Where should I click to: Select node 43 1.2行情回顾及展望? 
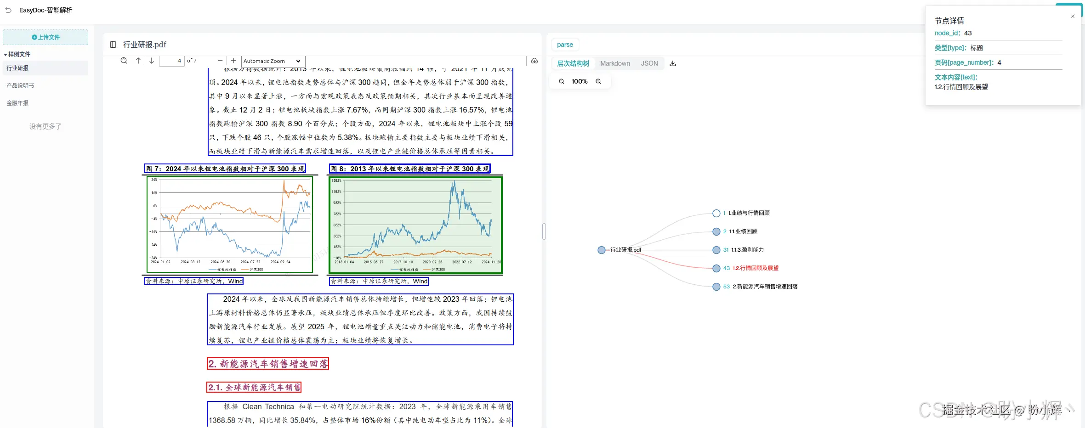click(x=716, y=268)
